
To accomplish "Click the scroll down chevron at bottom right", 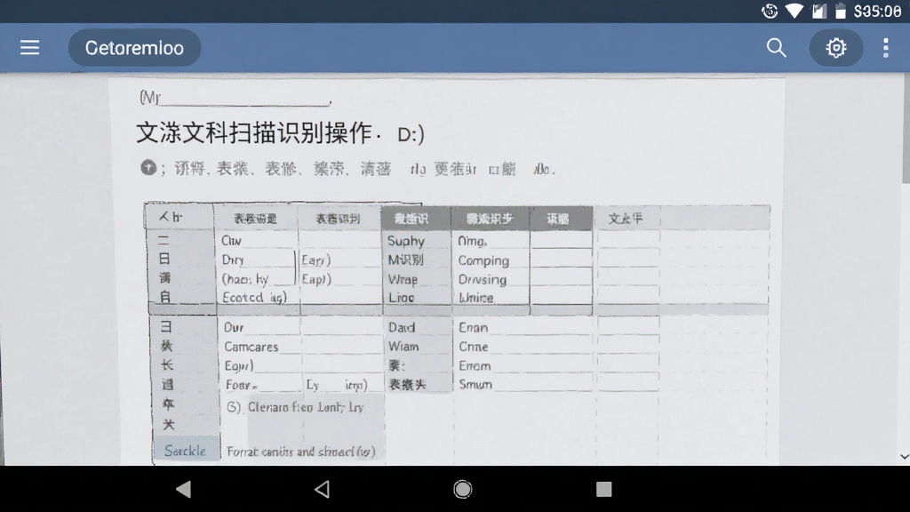I will point(904,457).
